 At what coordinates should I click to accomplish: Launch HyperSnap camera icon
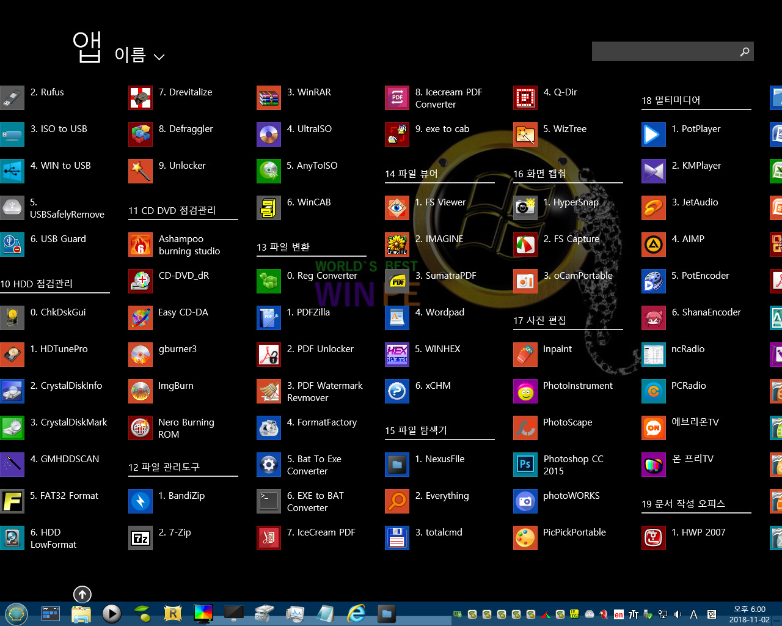pos(525,208)
